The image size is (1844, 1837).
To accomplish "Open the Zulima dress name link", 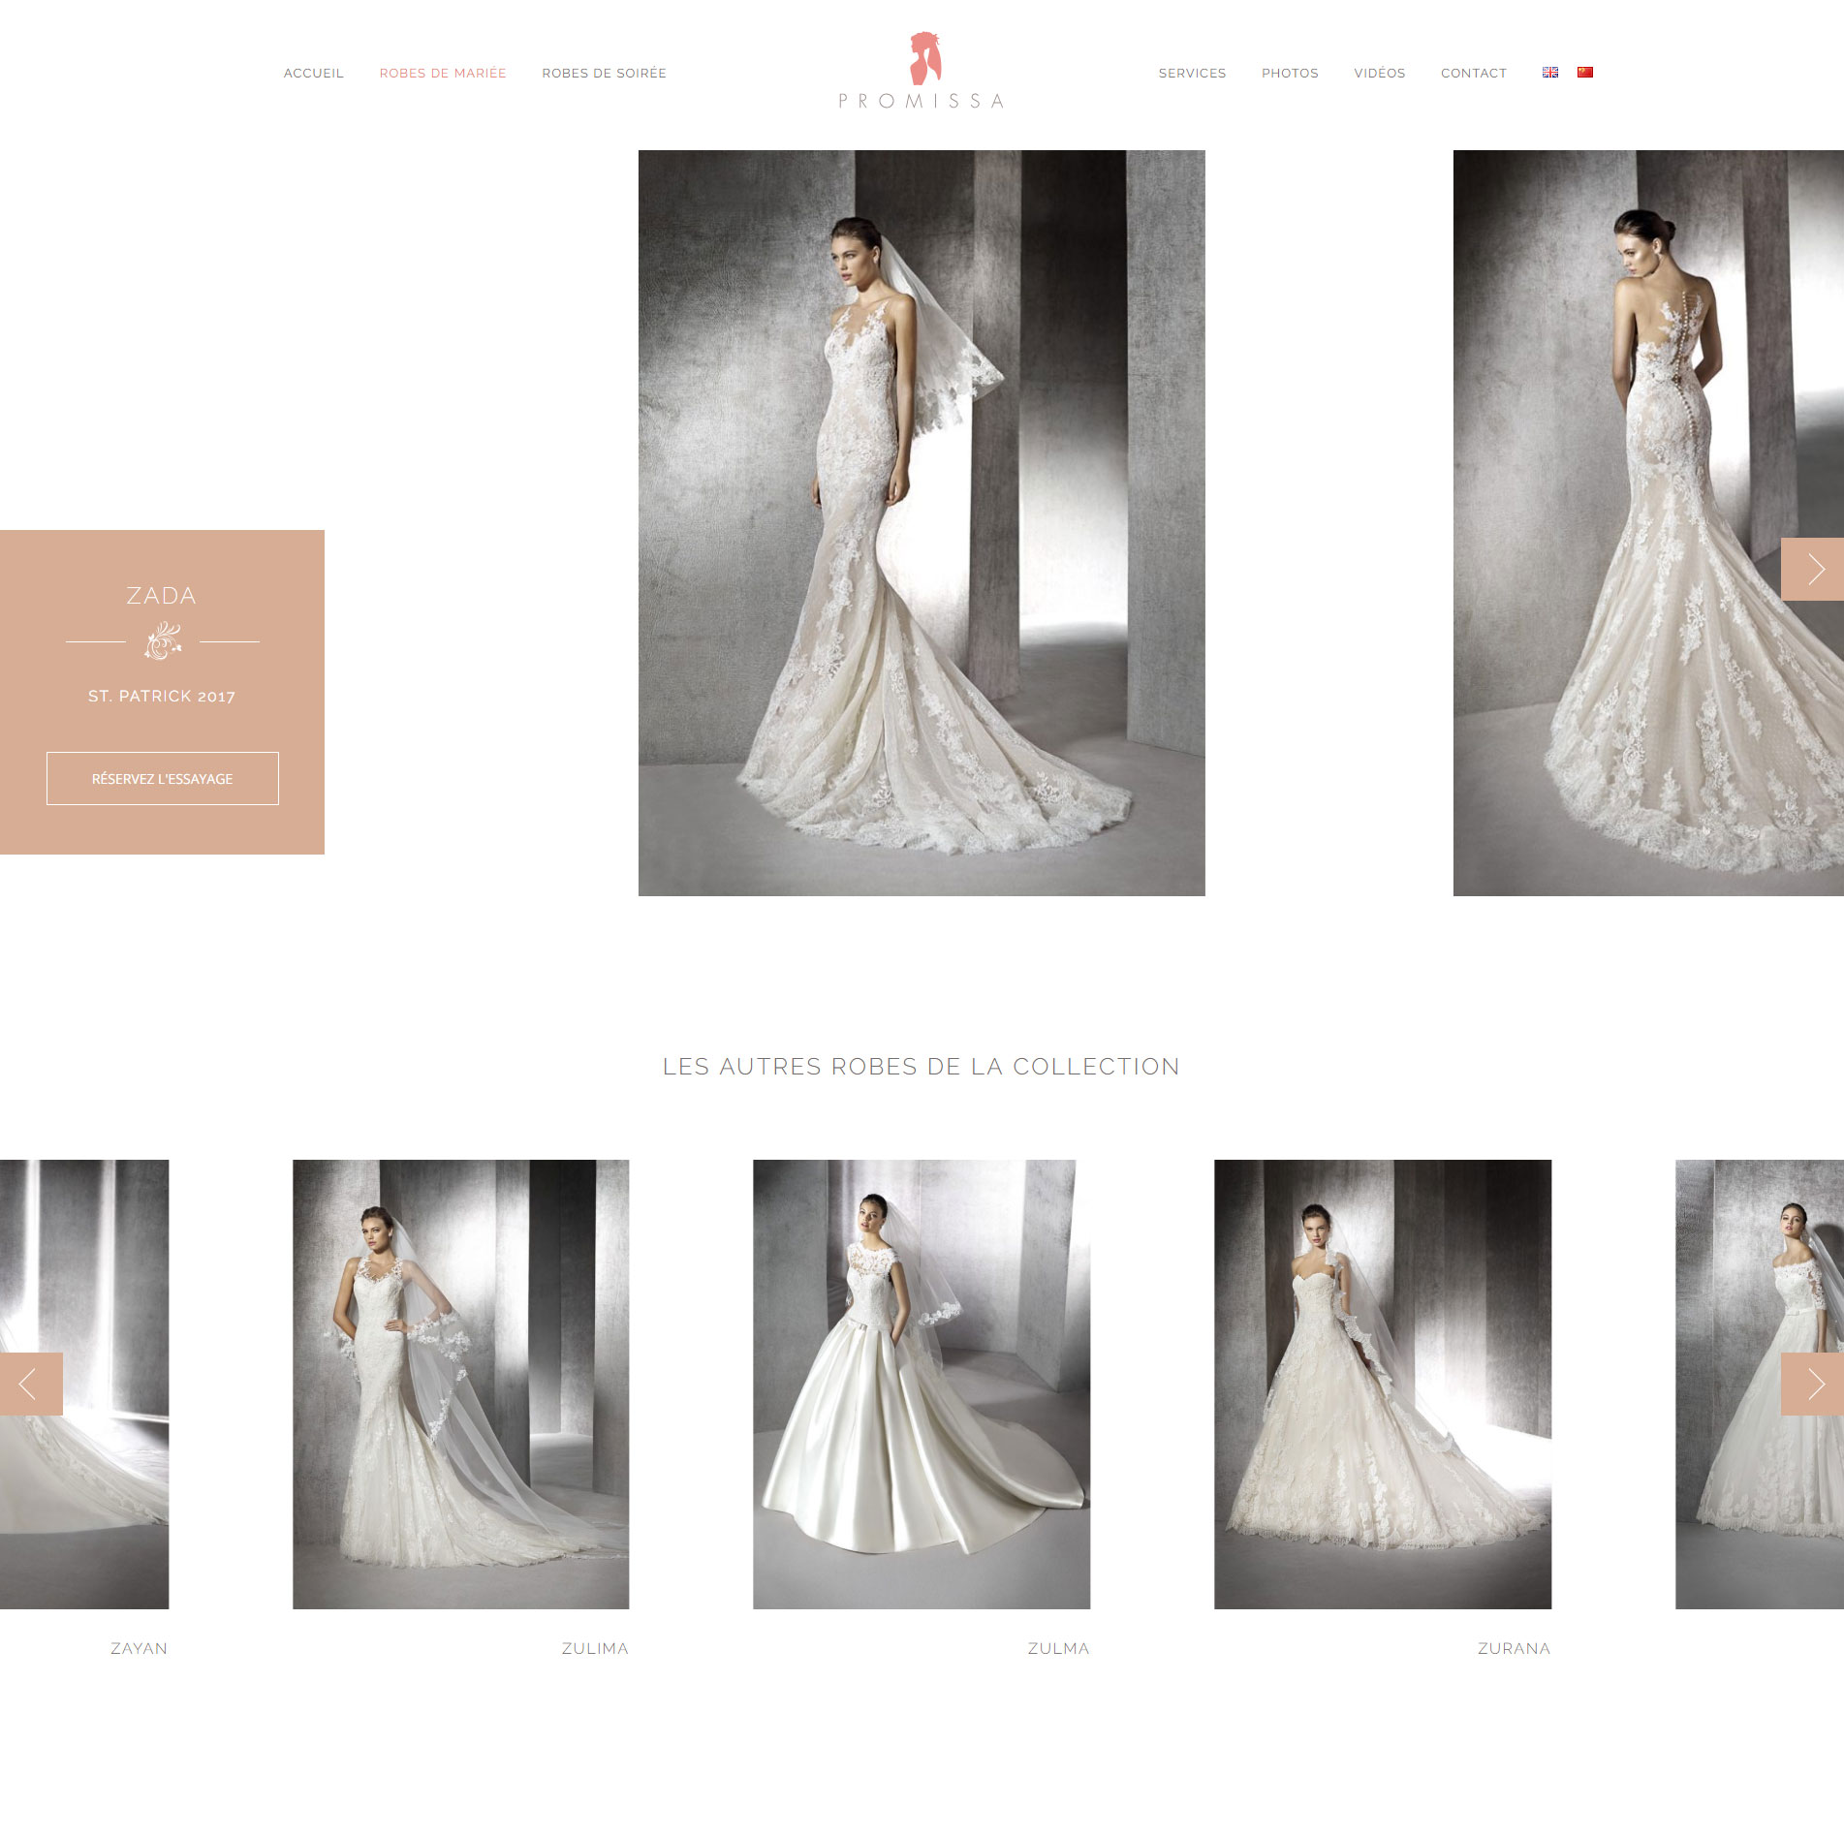I will coord(595,1648).
